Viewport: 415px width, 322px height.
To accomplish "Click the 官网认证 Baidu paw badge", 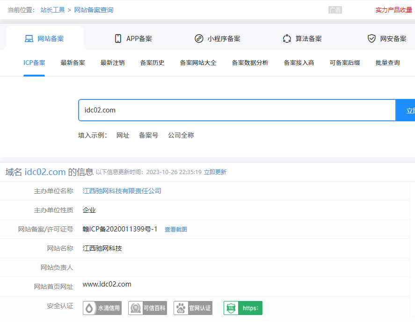I will 193,308.
